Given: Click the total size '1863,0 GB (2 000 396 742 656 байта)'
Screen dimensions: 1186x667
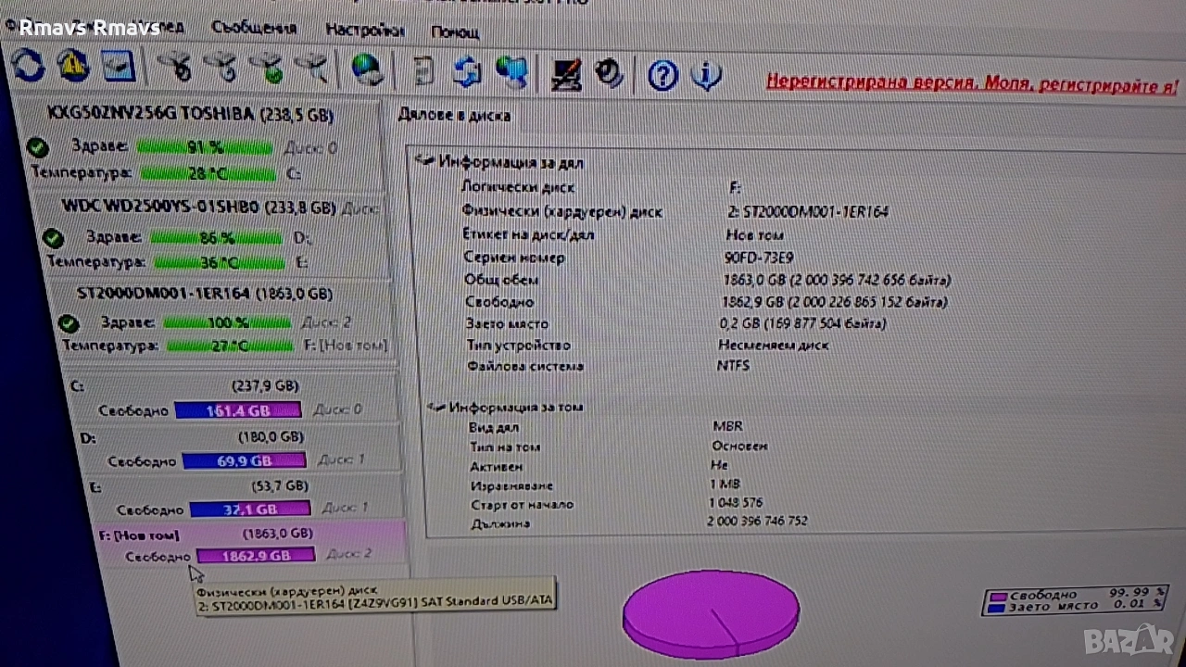Looking at the screenshot, I should 838,280.
